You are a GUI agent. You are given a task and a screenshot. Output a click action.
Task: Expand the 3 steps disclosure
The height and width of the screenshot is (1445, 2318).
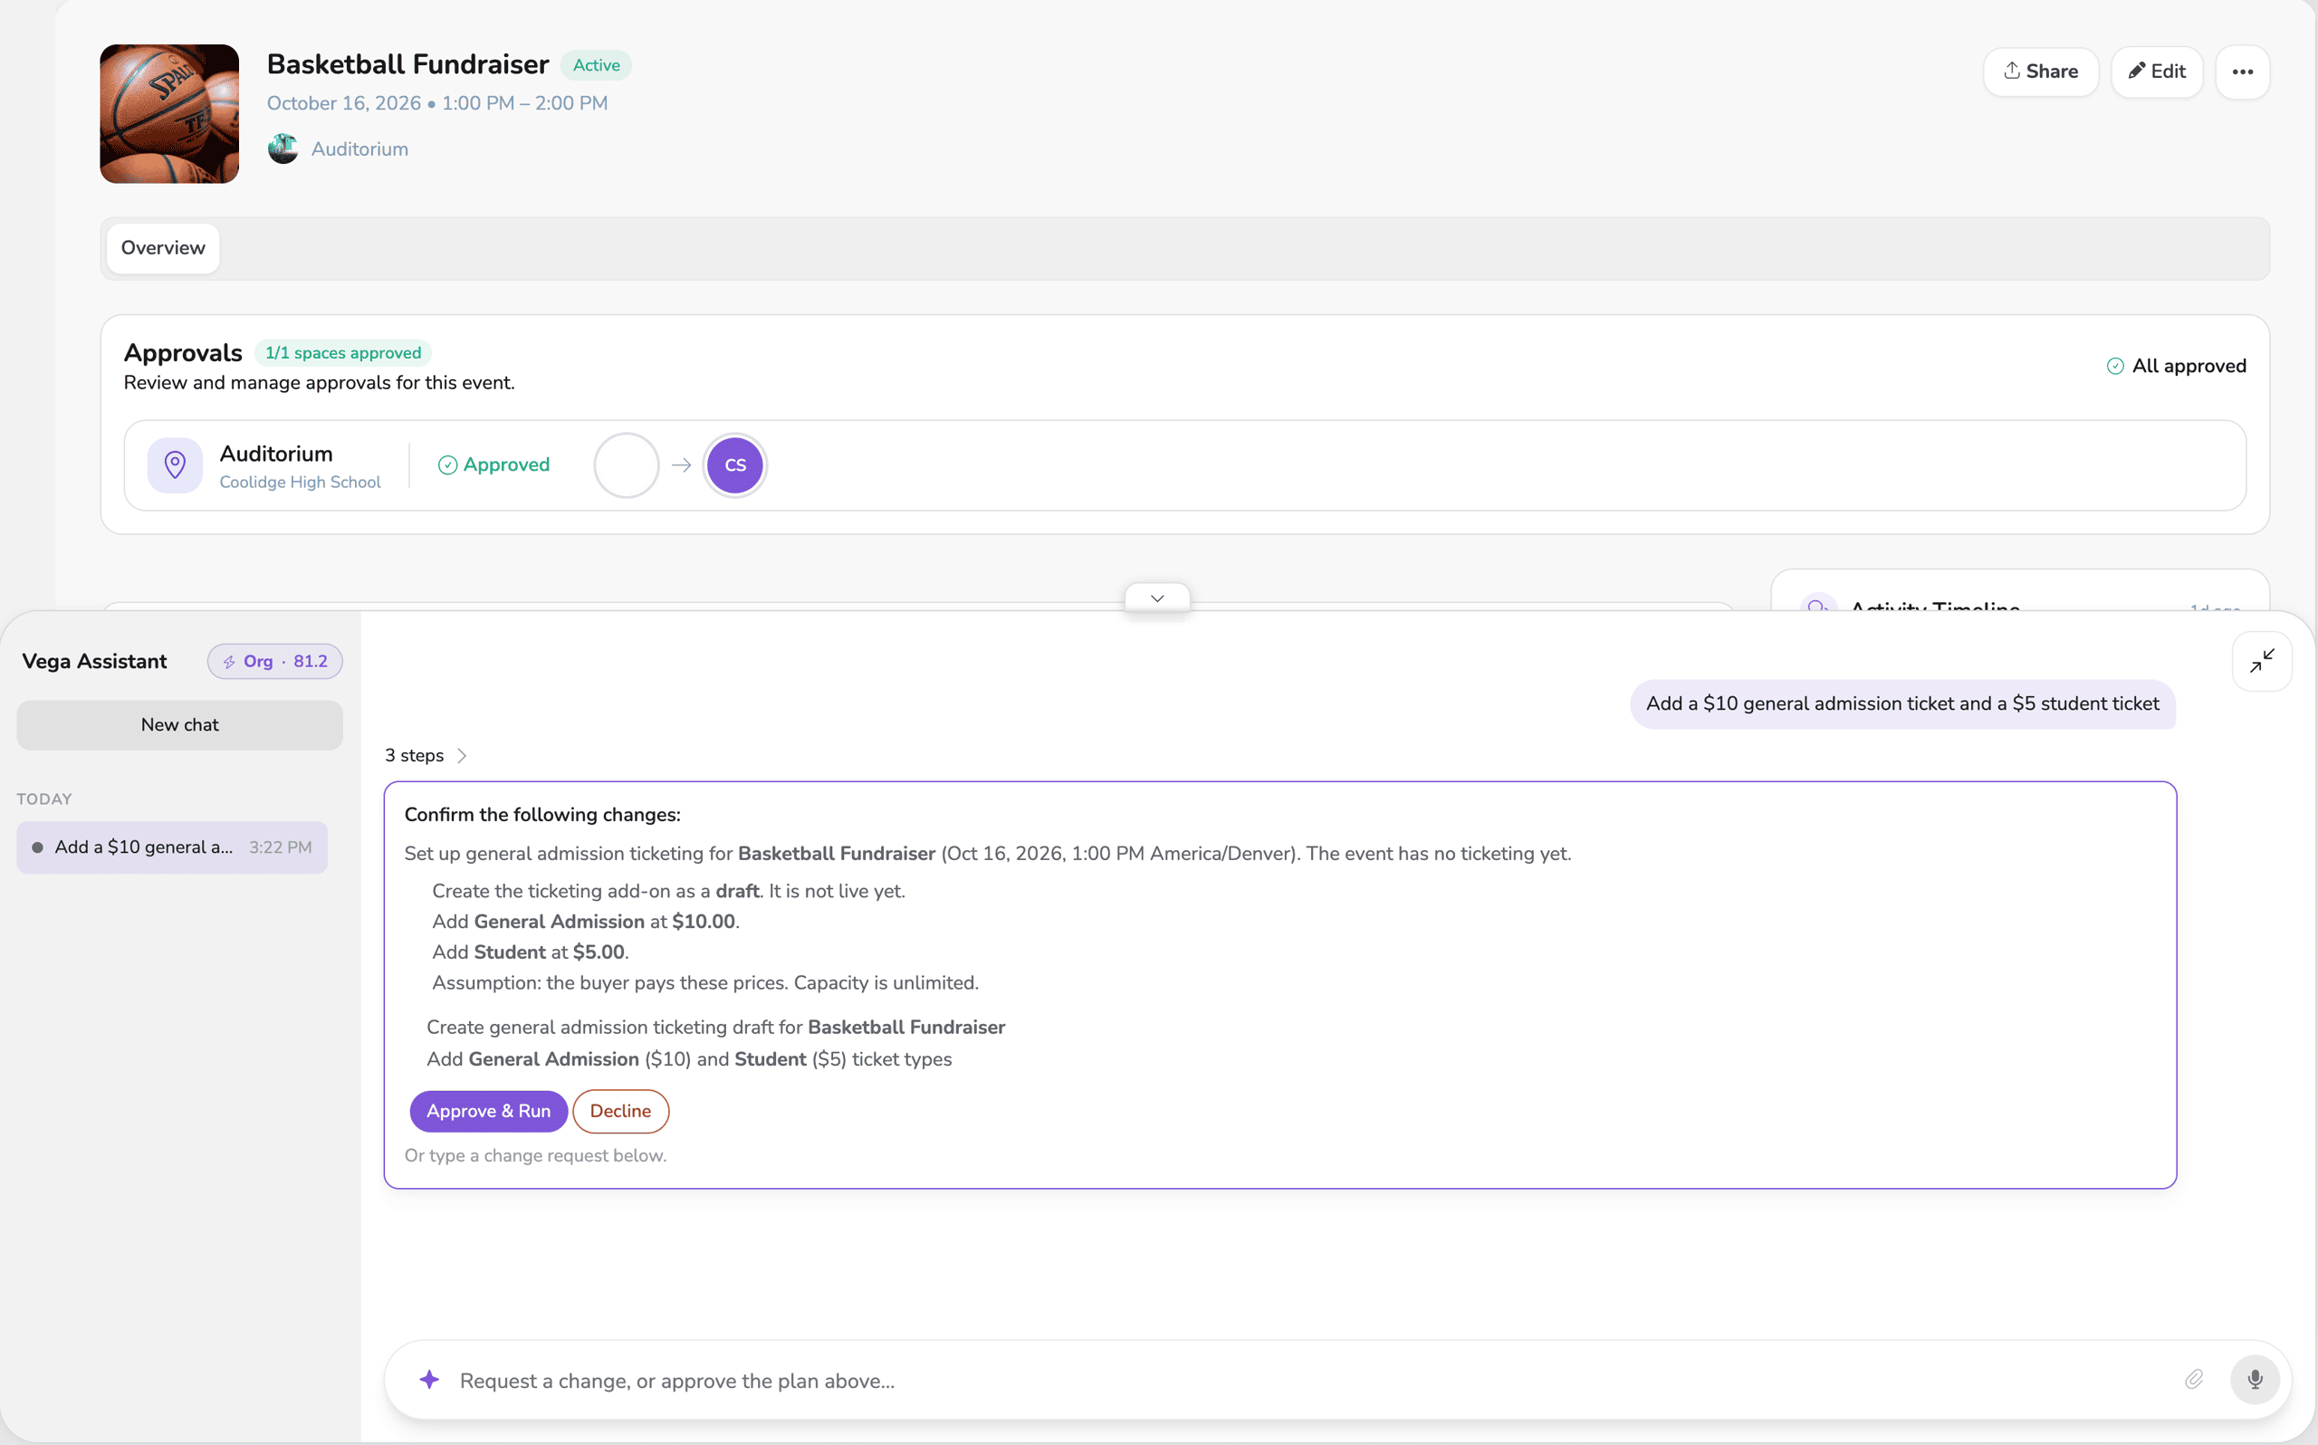[x=426, y=756]
